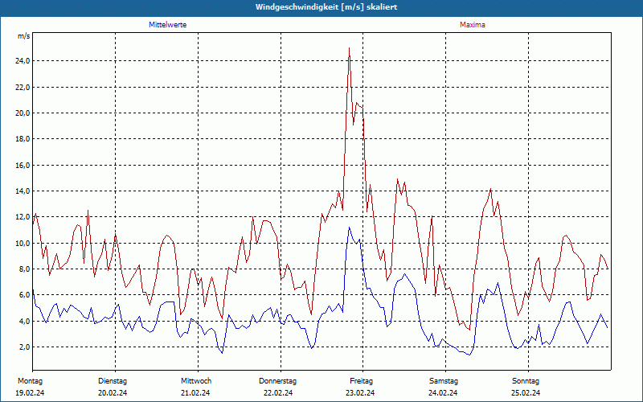Click the 16,0 y-axis value
This screenshot has height=402, width=643.
(x=23, y=166)
